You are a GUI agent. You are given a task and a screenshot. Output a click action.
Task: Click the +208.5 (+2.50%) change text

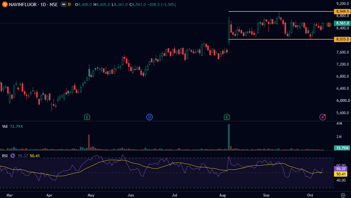click(162, 4)
